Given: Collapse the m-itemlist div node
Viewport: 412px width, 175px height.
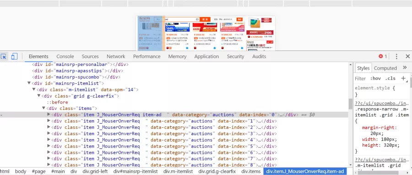Looking at the screenshot, I should tap(33, 90).
